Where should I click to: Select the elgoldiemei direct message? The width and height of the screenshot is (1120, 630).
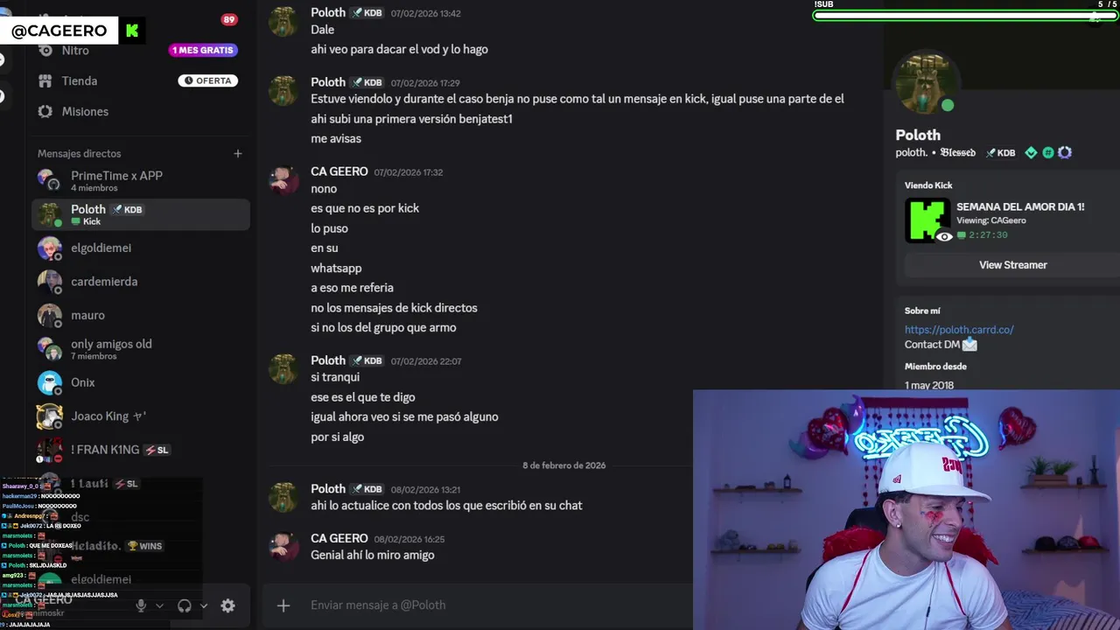(141, 248)
